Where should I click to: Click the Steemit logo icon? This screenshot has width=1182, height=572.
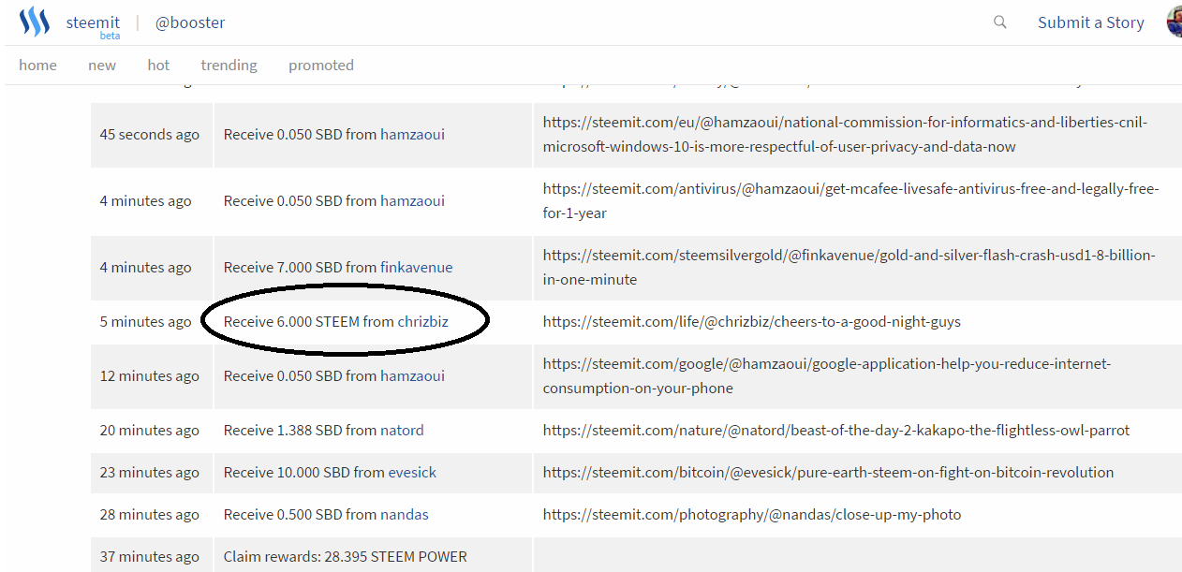35,22
